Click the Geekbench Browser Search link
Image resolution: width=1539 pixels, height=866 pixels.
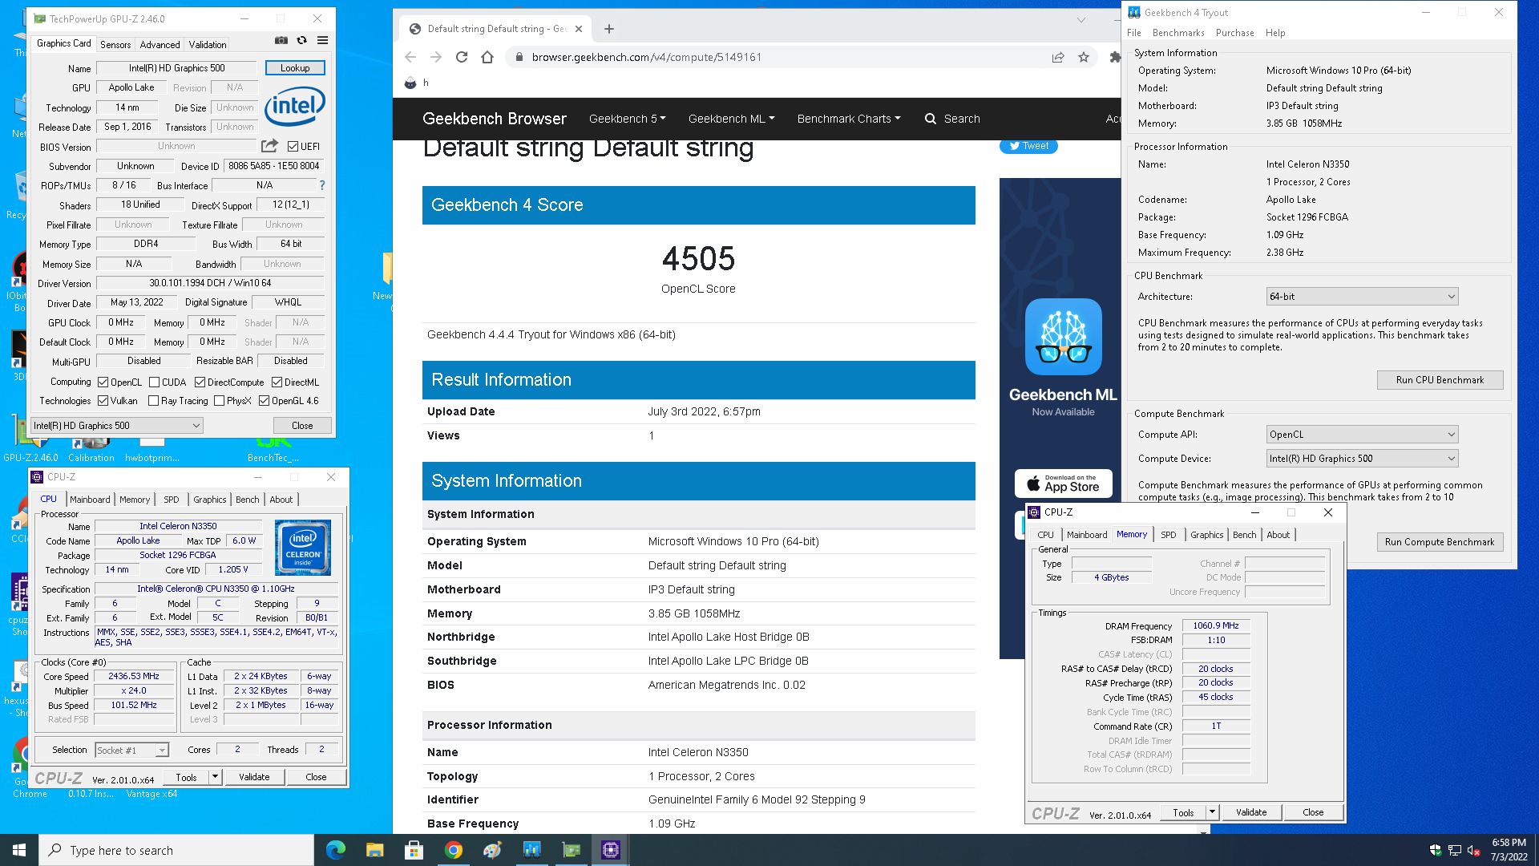pos(952,119)
